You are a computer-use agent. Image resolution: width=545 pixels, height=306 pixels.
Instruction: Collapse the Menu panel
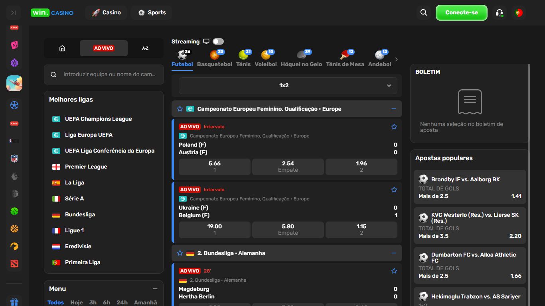coord(155,289)
